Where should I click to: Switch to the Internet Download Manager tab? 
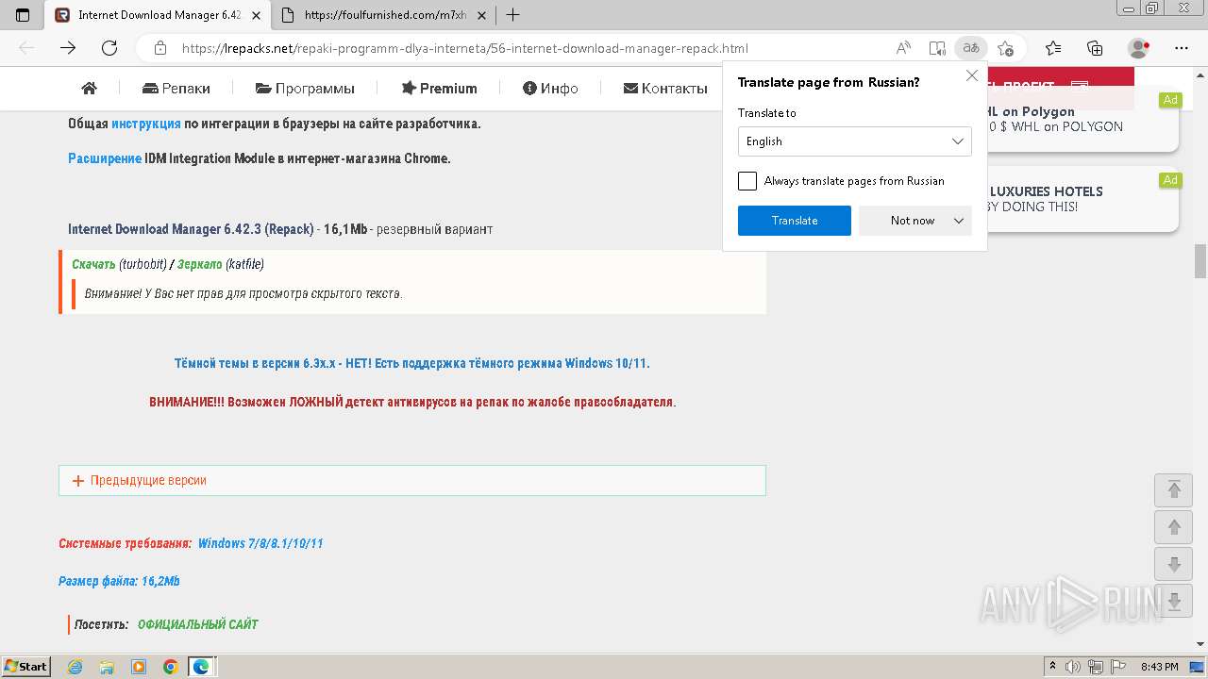coord(158,15)
